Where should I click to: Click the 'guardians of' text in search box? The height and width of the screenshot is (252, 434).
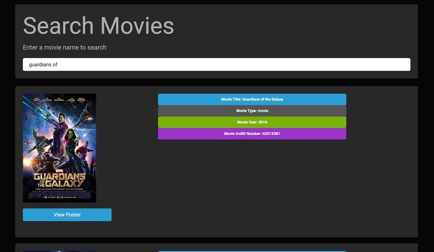(x=43, y=64)
